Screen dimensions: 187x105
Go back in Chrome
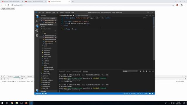2,5
